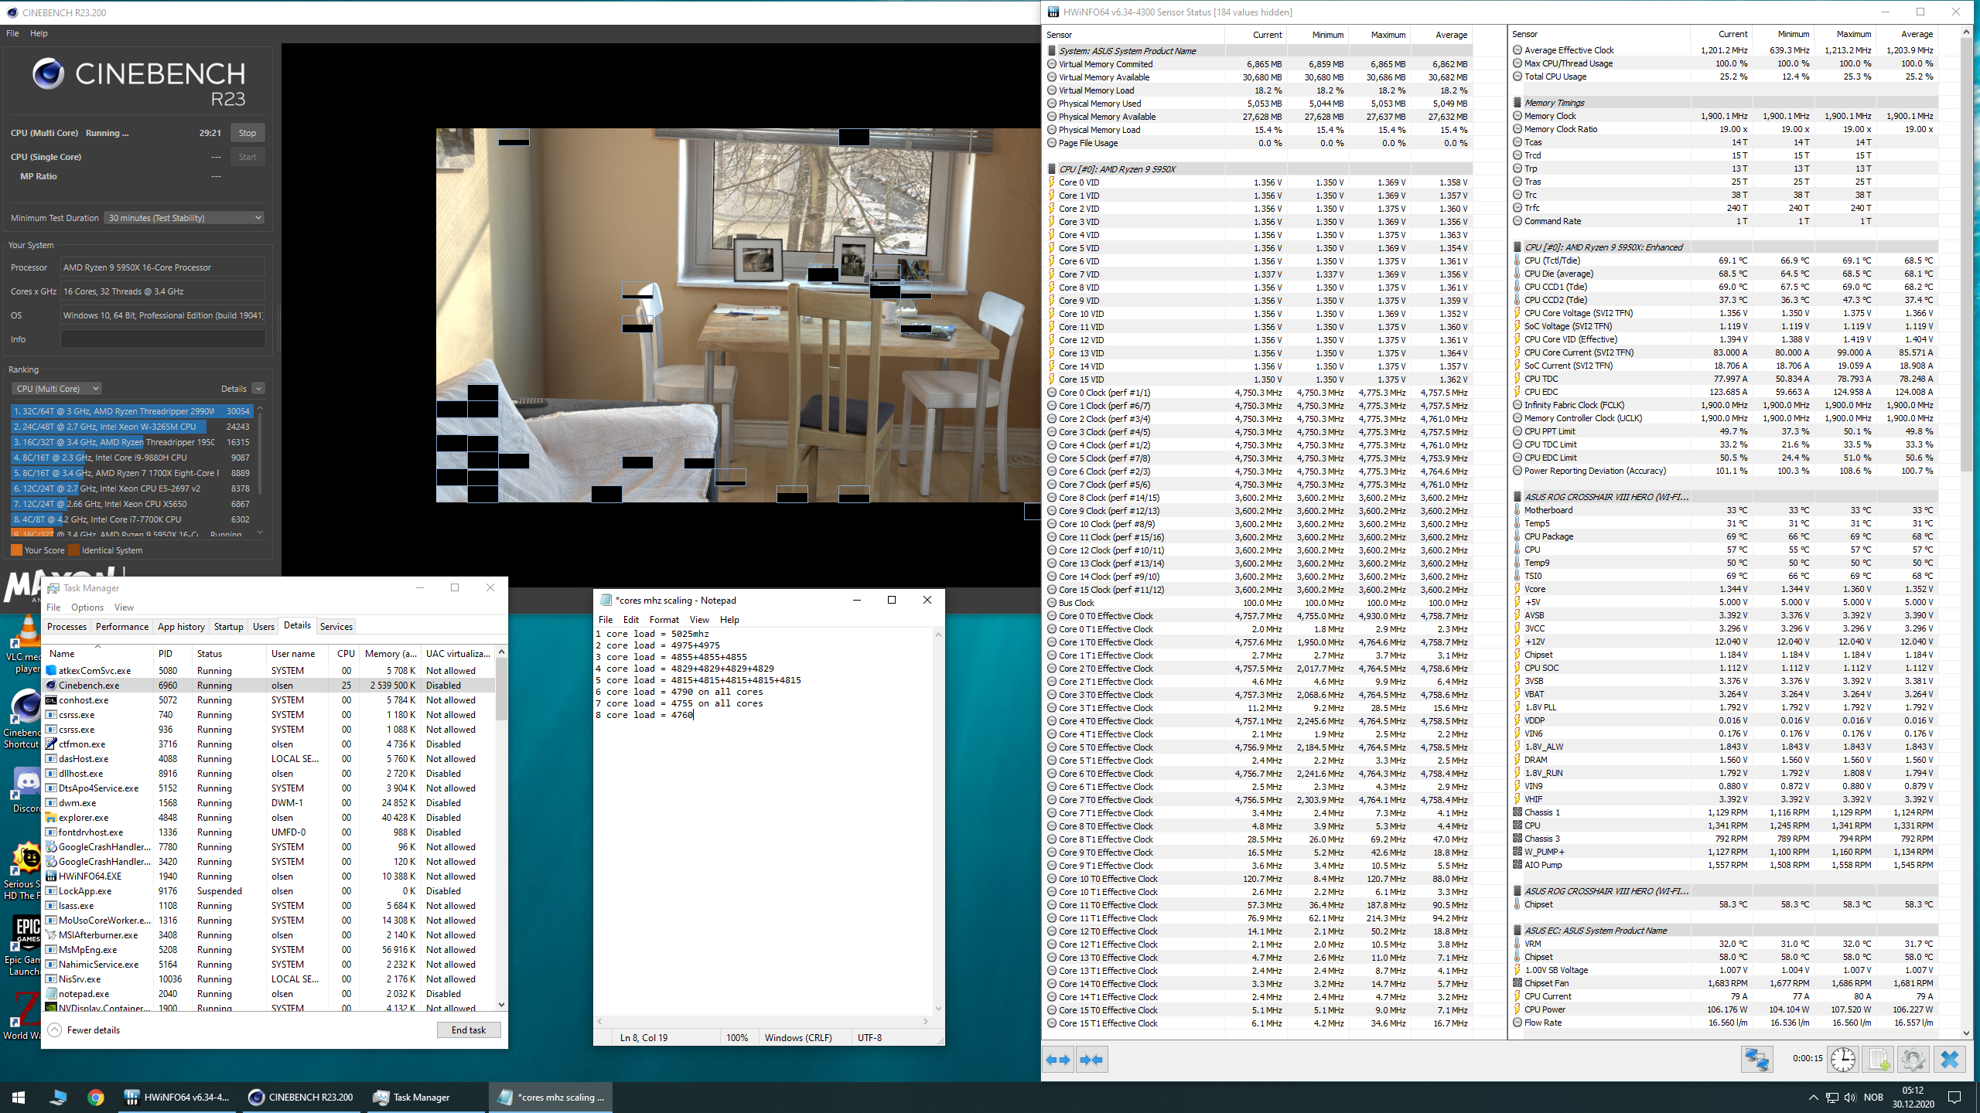The width and height of the screenshot is (1980, 1113).
Task: Open Help menu in Cinebench
Action: pos(39,33)
